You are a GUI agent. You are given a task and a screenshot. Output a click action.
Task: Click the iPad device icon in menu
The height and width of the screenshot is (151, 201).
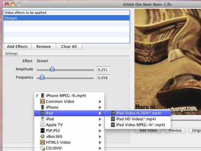(42, 113)
